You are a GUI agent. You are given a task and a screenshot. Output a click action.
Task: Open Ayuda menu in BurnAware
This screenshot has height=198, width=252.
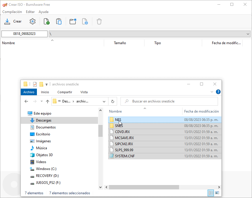point(43,12)
